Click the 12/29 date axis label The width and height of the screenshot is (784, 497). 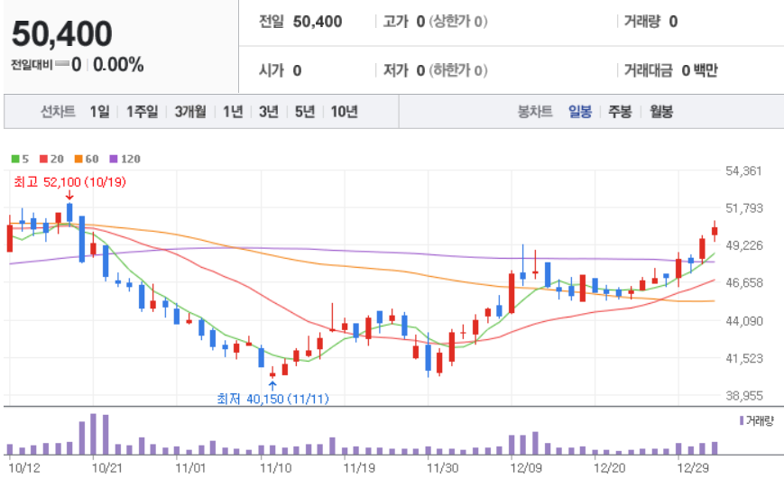693,468
